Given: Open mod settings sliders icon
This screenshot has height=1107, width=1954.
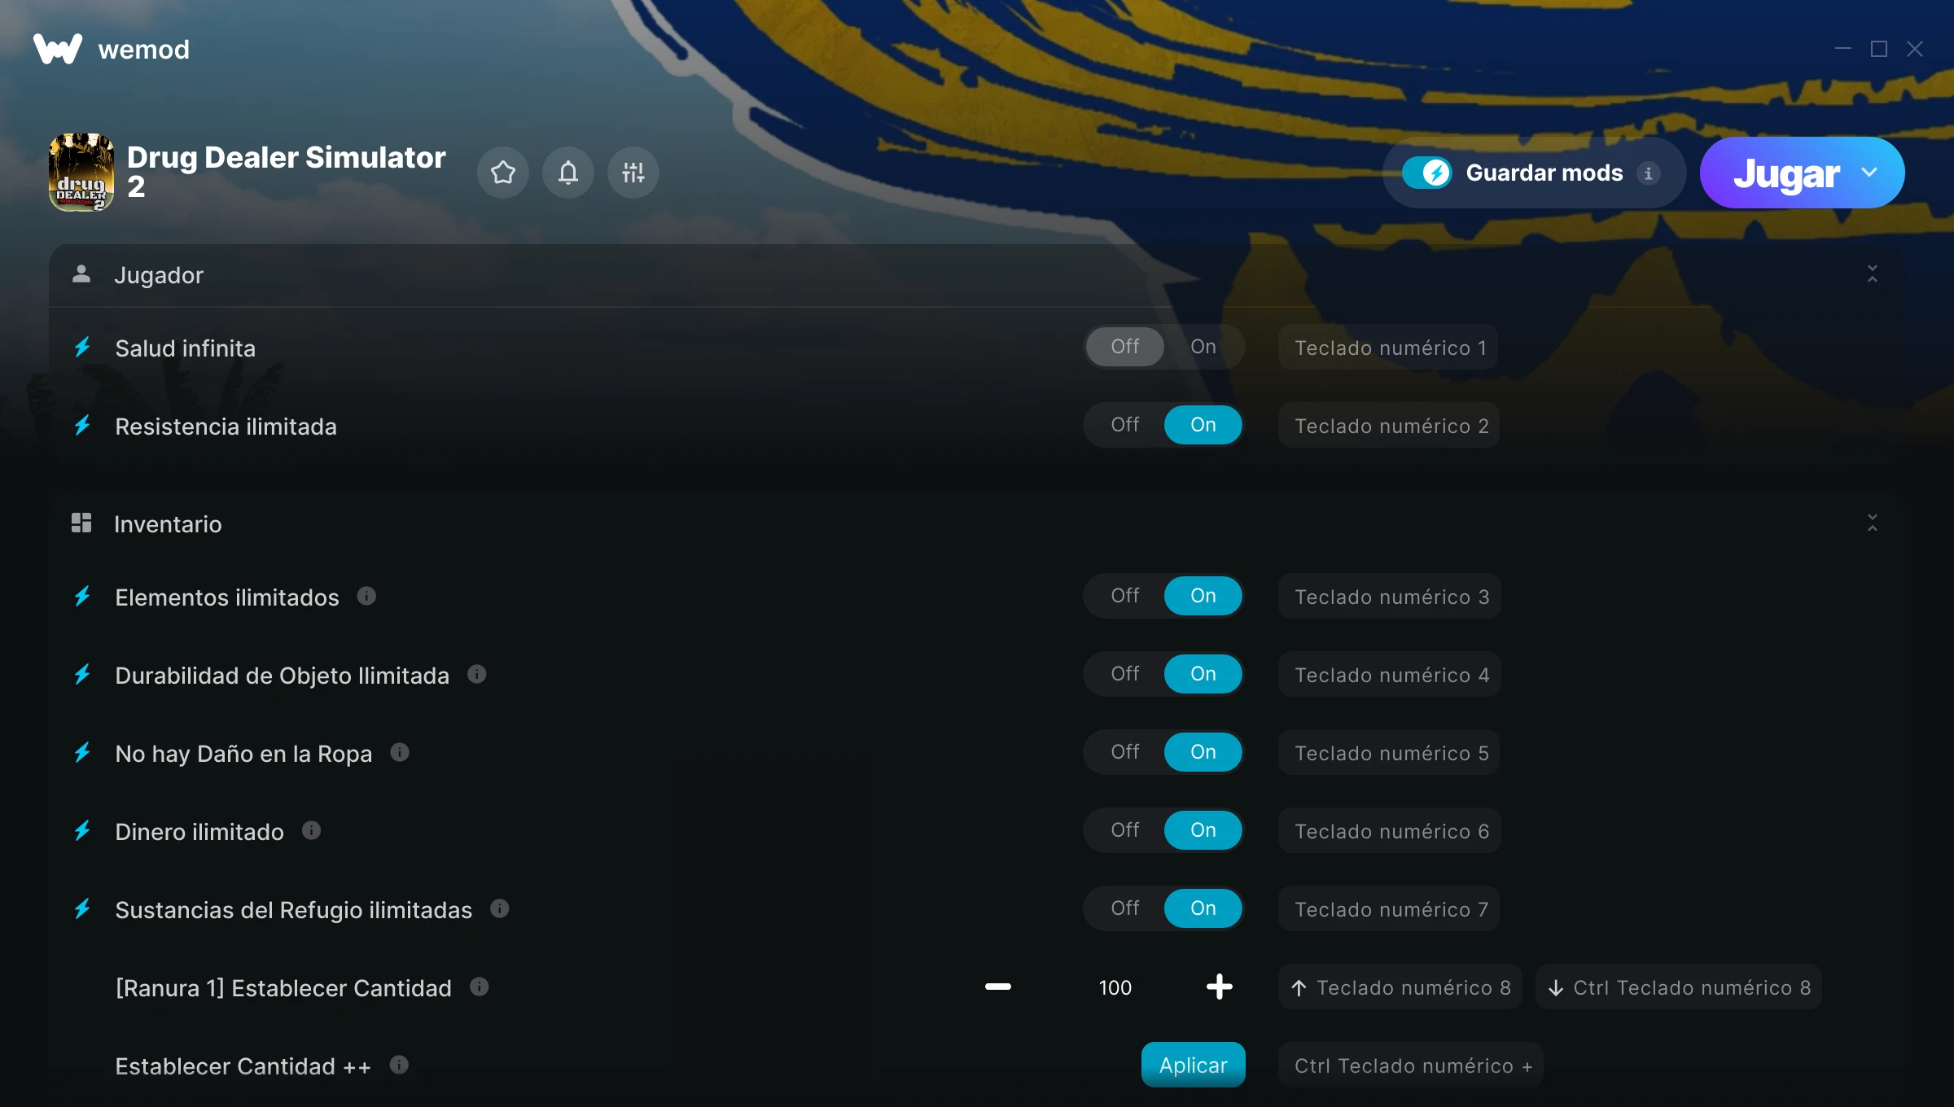Looking at the screenshot, I should coord(633,173).
